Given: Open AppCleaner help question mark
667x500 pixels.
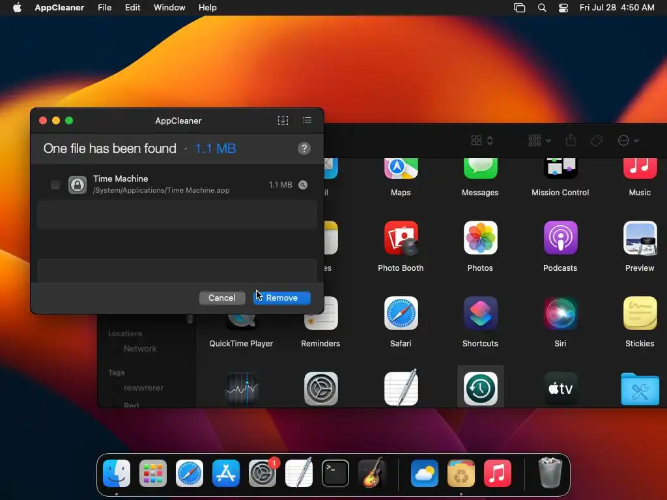Looking at the screenshot, I should (304, 148).
